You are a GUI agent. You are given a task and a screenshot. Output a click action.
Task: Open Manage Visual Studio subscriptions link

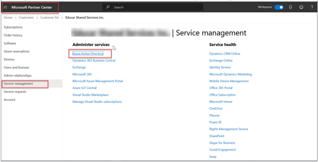[x=97, y=102]
